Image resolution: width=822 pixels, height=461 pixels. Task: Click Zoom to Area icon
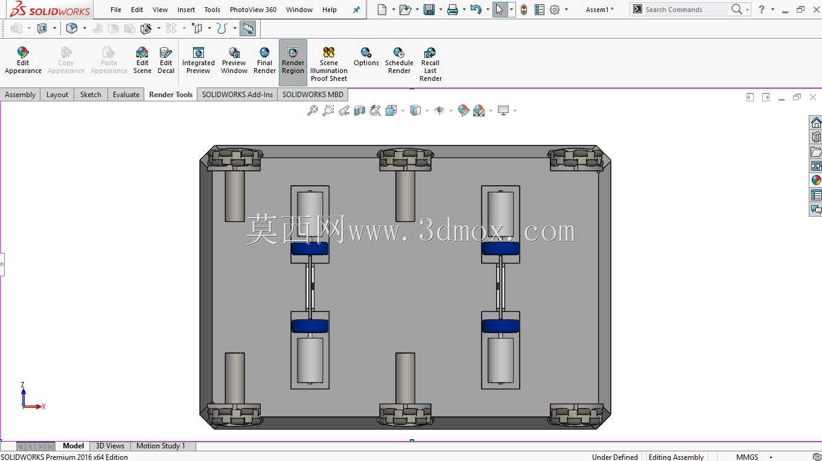328,110
